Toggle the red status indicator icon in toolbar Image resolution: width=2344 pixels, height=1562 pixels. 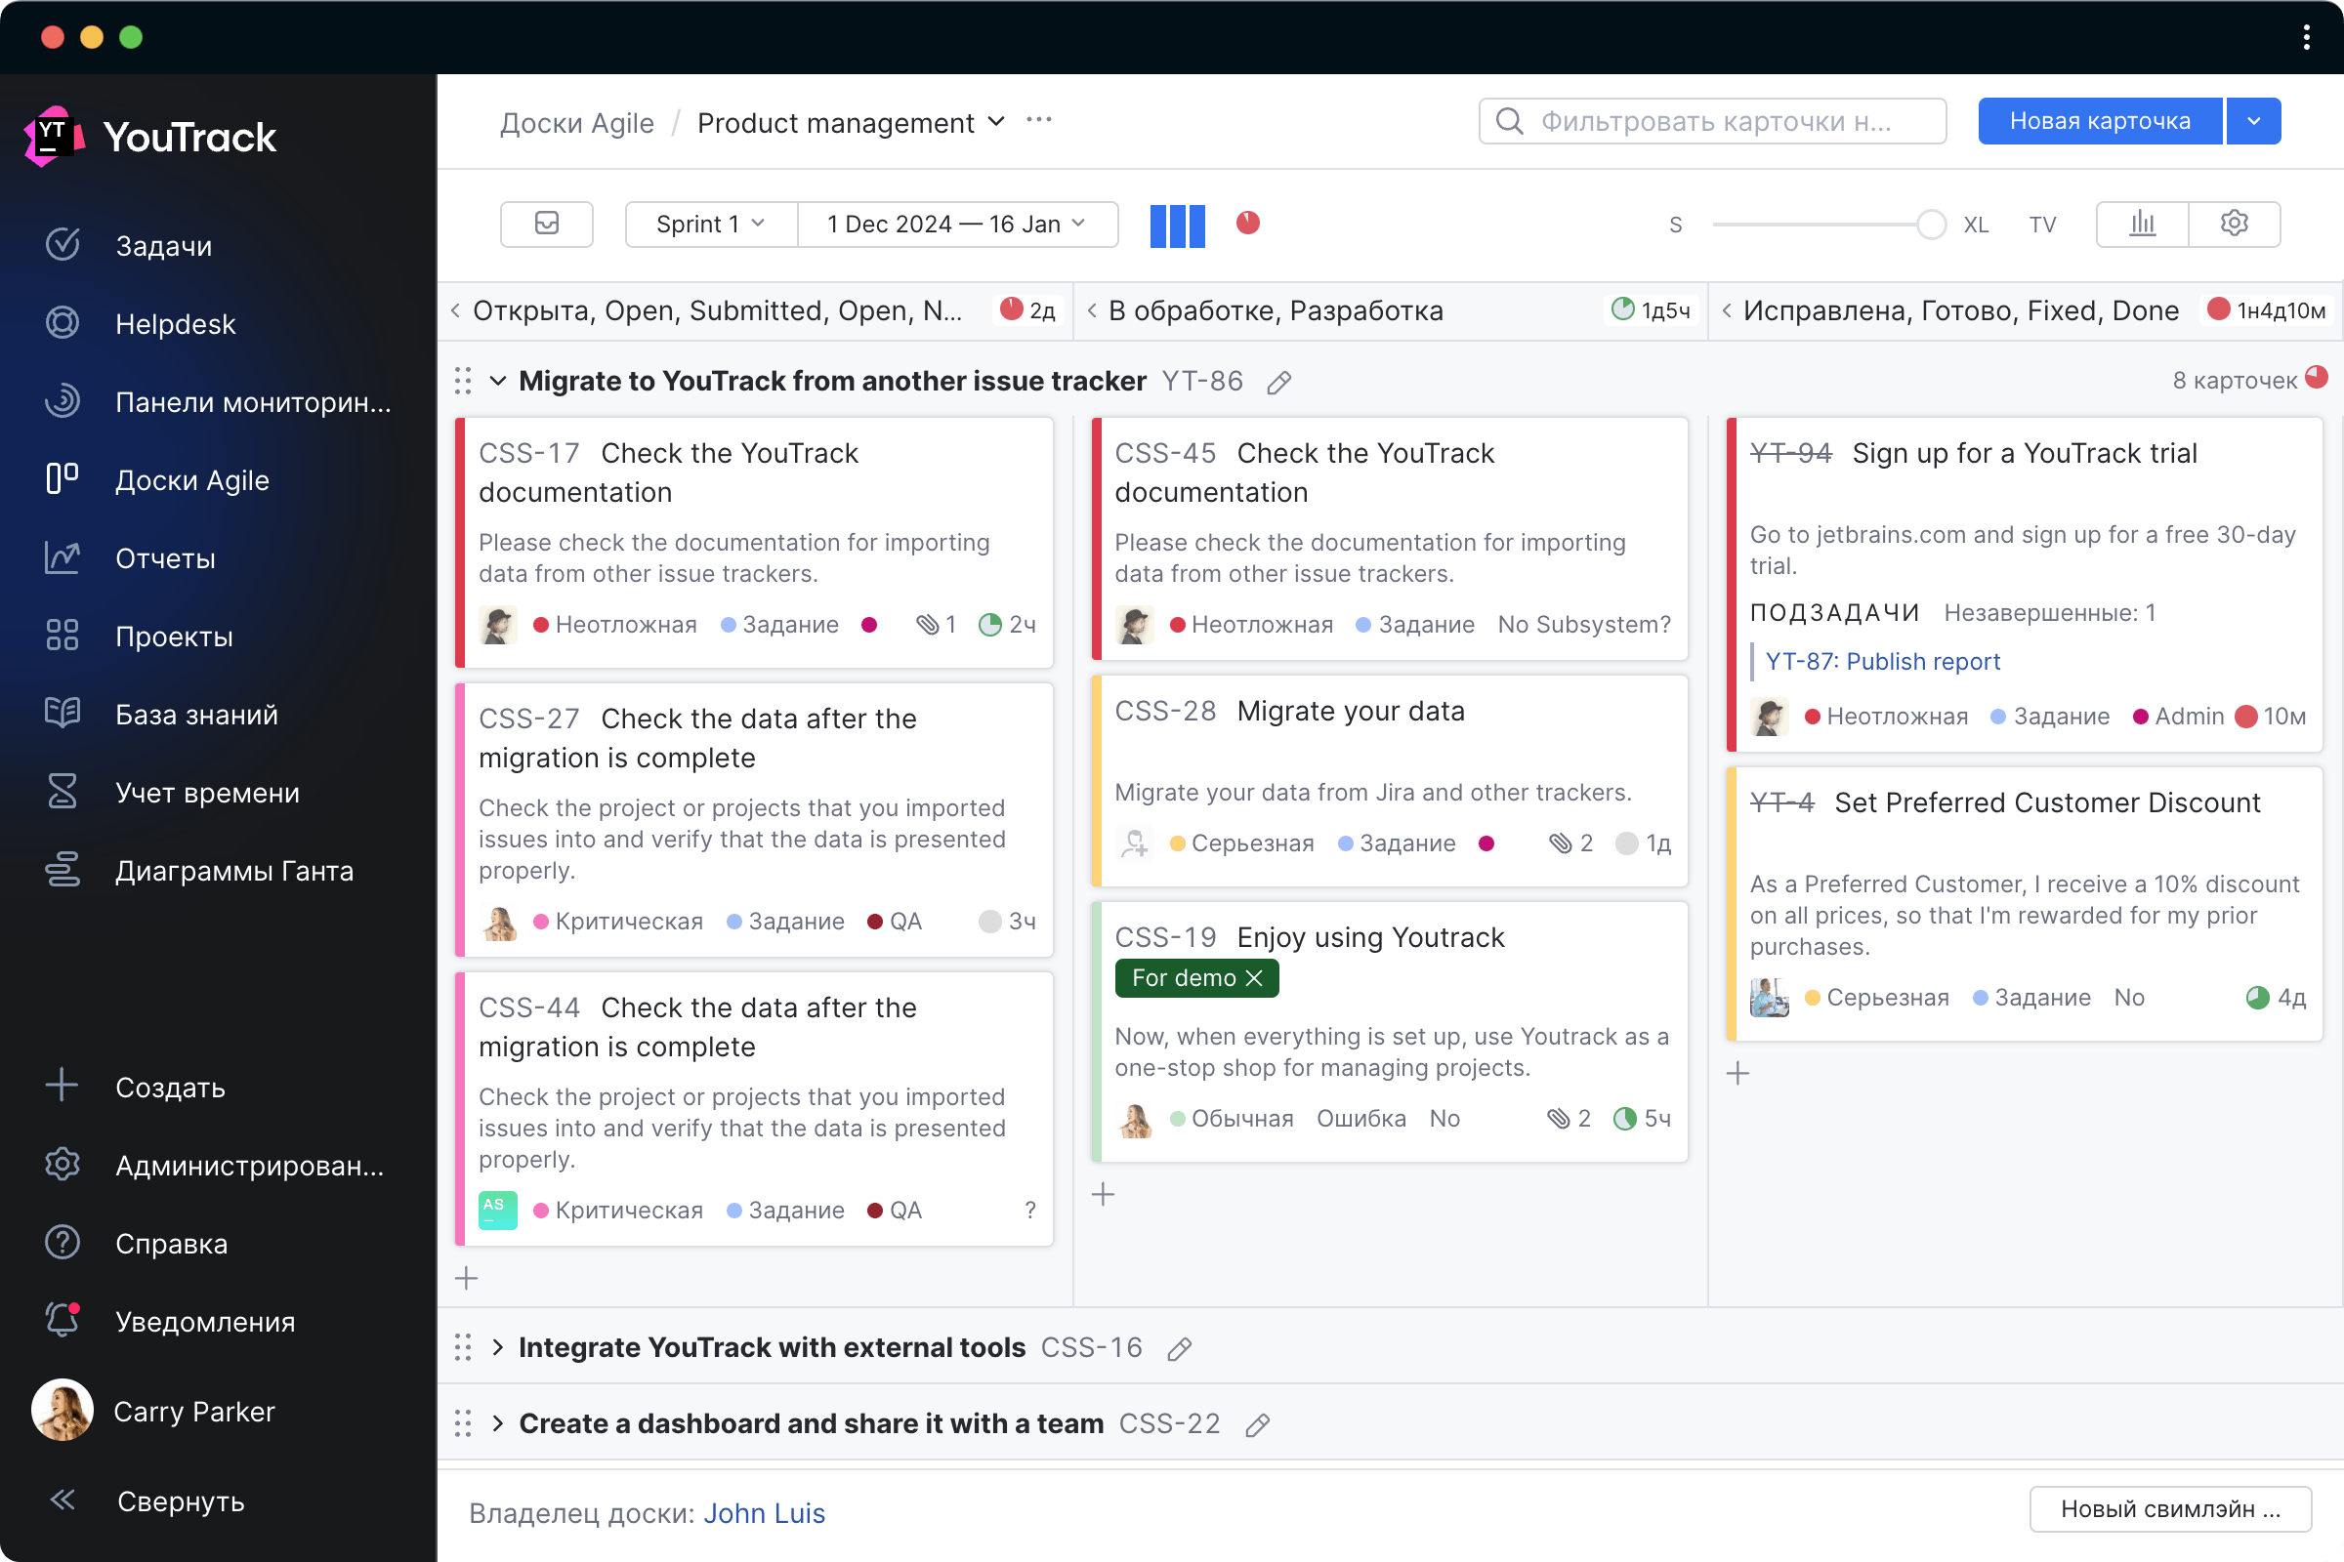(1249, 224)
